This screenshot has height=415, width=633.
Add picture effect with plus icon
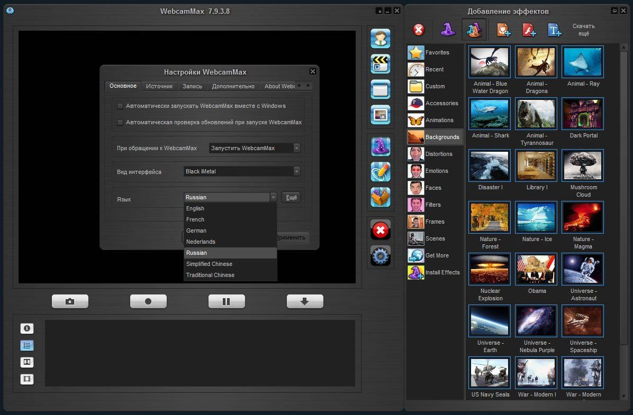click(503, 30)
